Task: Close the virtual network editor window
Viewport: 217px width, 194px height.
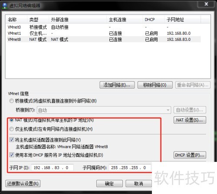Action: point(206,4)
